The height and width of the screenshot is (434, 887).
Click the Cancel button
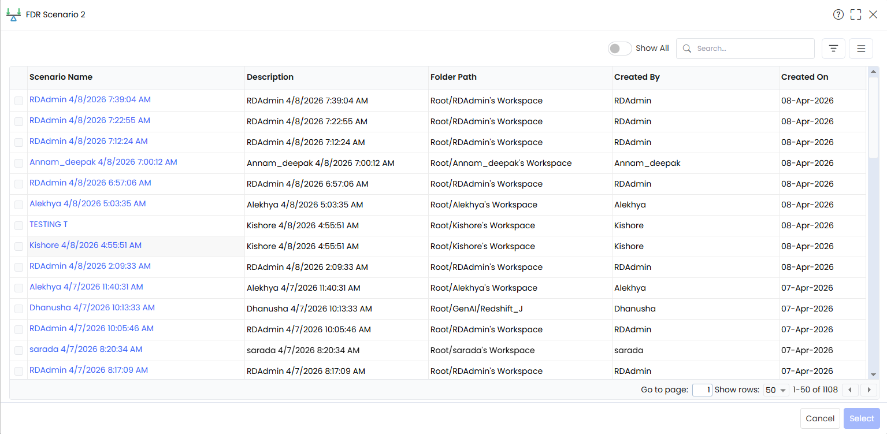pos(820,418)
